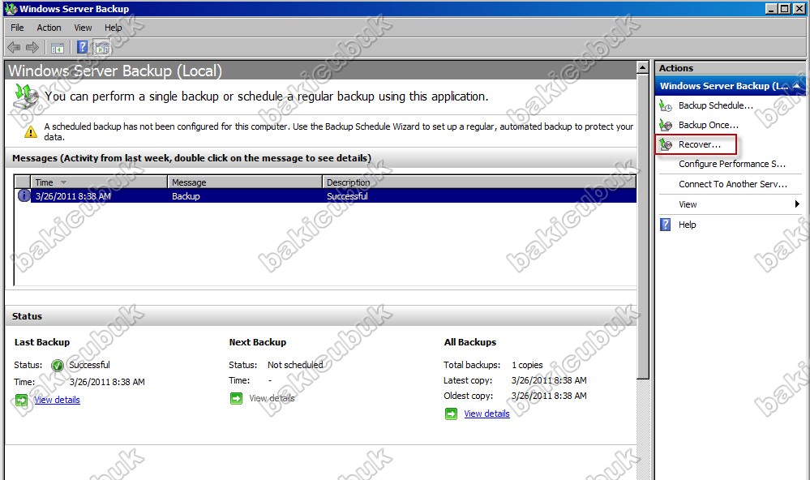
Task: Click the Help question mark icon in Actions
Action: pyautogui.click(x=666, y=225)
